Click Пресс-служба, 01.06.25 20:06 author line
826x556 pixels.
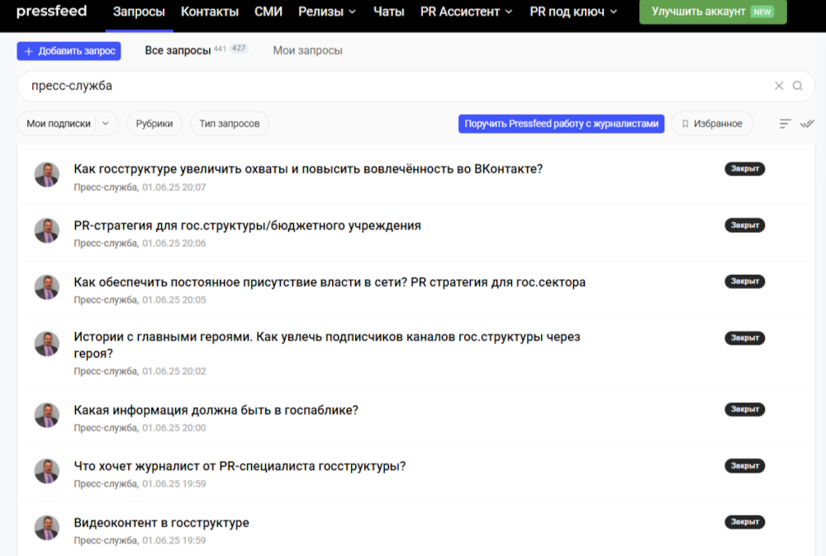click(x=140, y=244)
